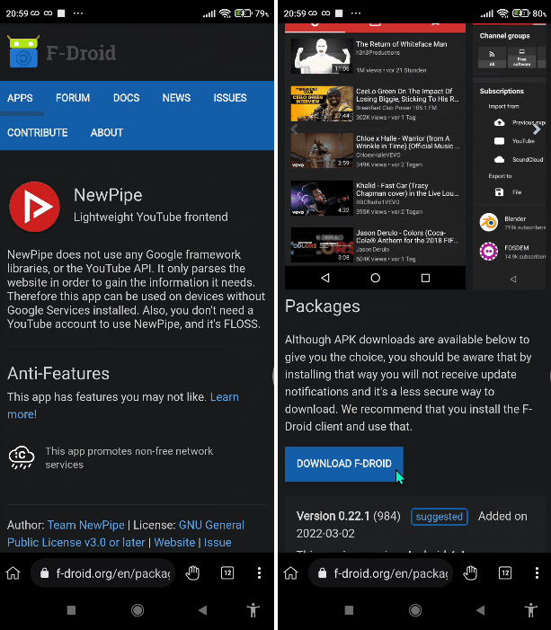Screen dimensions: 551x630
Task: Tap the recents square on left phone
Action: coord(71,610)
